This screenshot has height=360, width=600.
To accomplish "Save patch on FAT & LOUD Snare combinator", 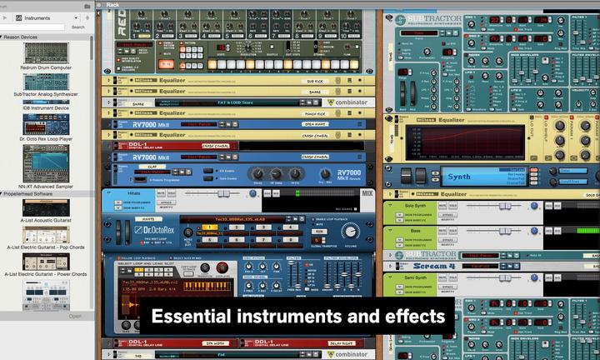I will [316, 102].
